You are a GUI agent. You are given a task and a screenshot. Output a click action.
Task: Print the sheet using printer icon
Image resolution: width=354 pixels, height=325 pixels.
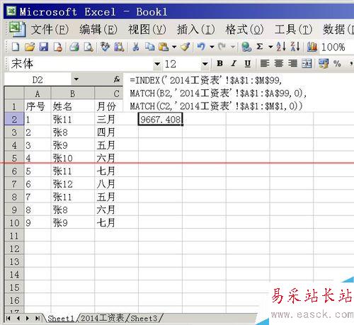(74, 47)
